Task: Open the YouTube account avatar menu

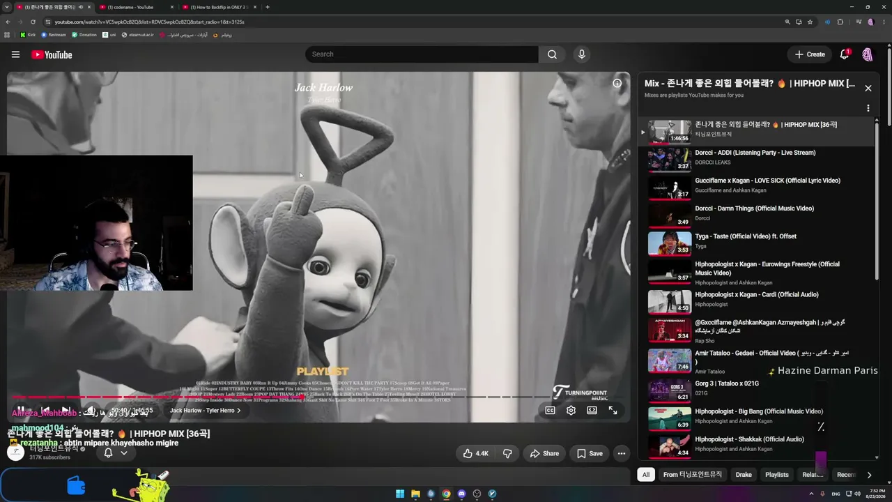Action: point(868,54)
